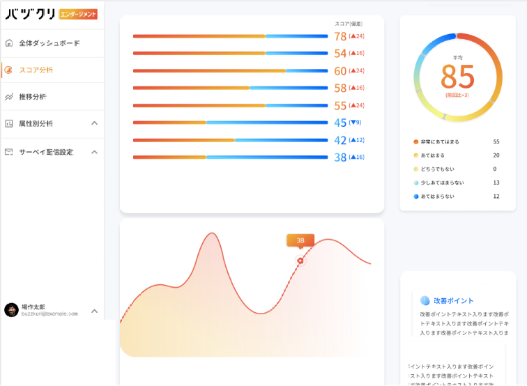
Task: Click the 全体ダッシュボード home icon
Action: [x=9, y=43]
